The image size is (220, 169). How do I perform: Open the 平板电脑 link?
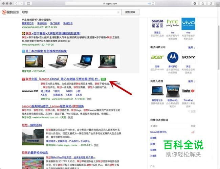click(42, 23)
